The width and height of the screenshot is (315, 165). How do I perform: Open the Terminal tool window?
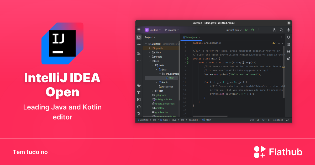pos(139,100)
